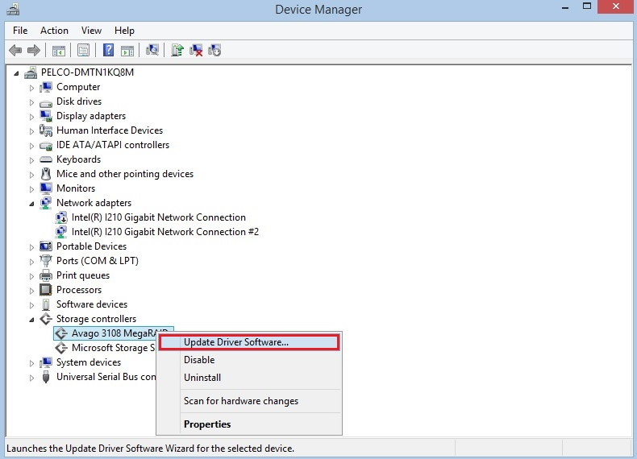Expand IDE ATA/ATAPI controllers category
This screenshot has height=459, width=637.
click(31, 146)
